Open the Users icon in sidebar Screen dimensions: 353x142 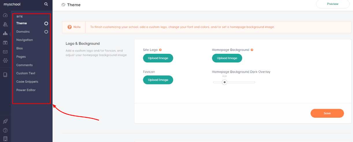tap(5, 24)
